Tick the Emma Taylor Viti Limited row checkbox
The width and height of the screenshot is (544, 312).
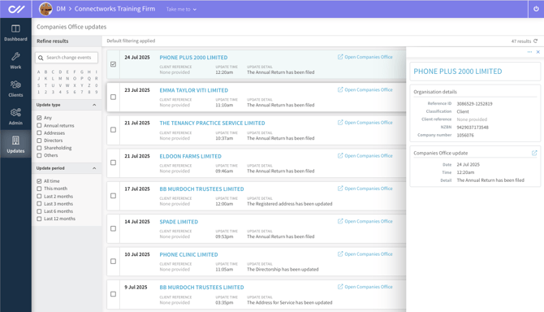(113, 97)
